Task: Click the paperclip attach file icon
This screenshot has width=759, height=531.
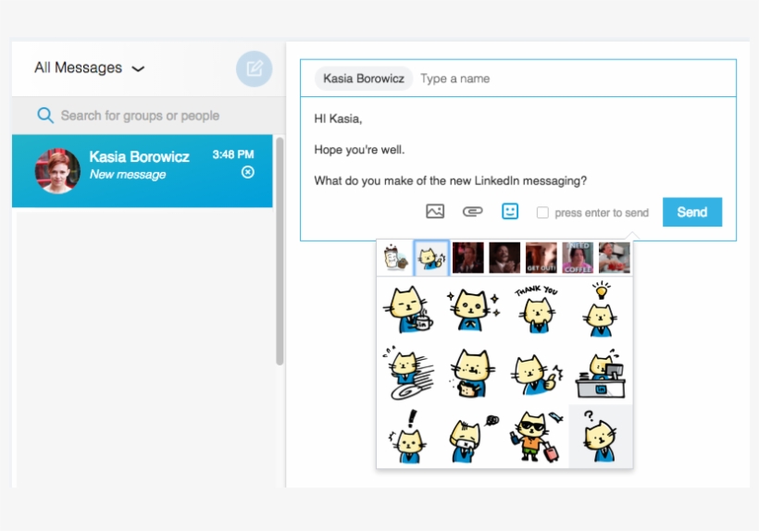Action: pos(472,211)
